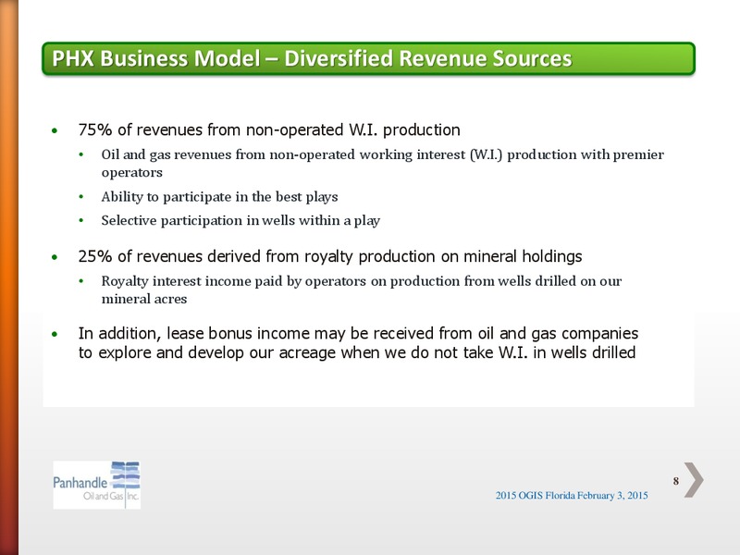The image size is (740, 555).
Task: Click the footer '2015 OGIS Florida February 3, 2015'
Action: [x=572, y=496]
